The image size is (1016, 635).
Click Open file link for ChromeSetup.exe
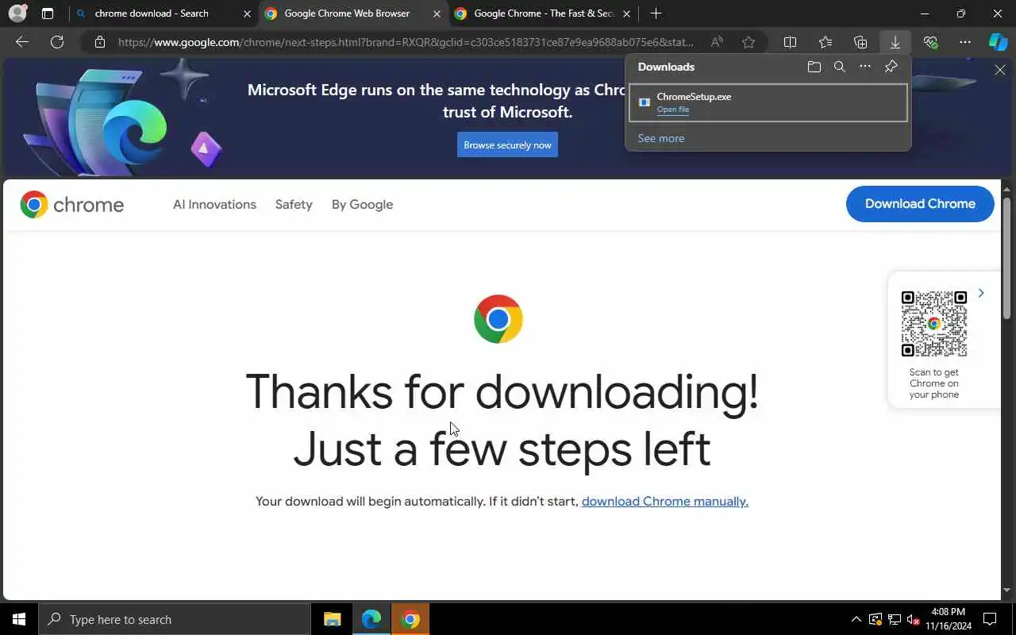pyautogui.click(x=672, y=110)
